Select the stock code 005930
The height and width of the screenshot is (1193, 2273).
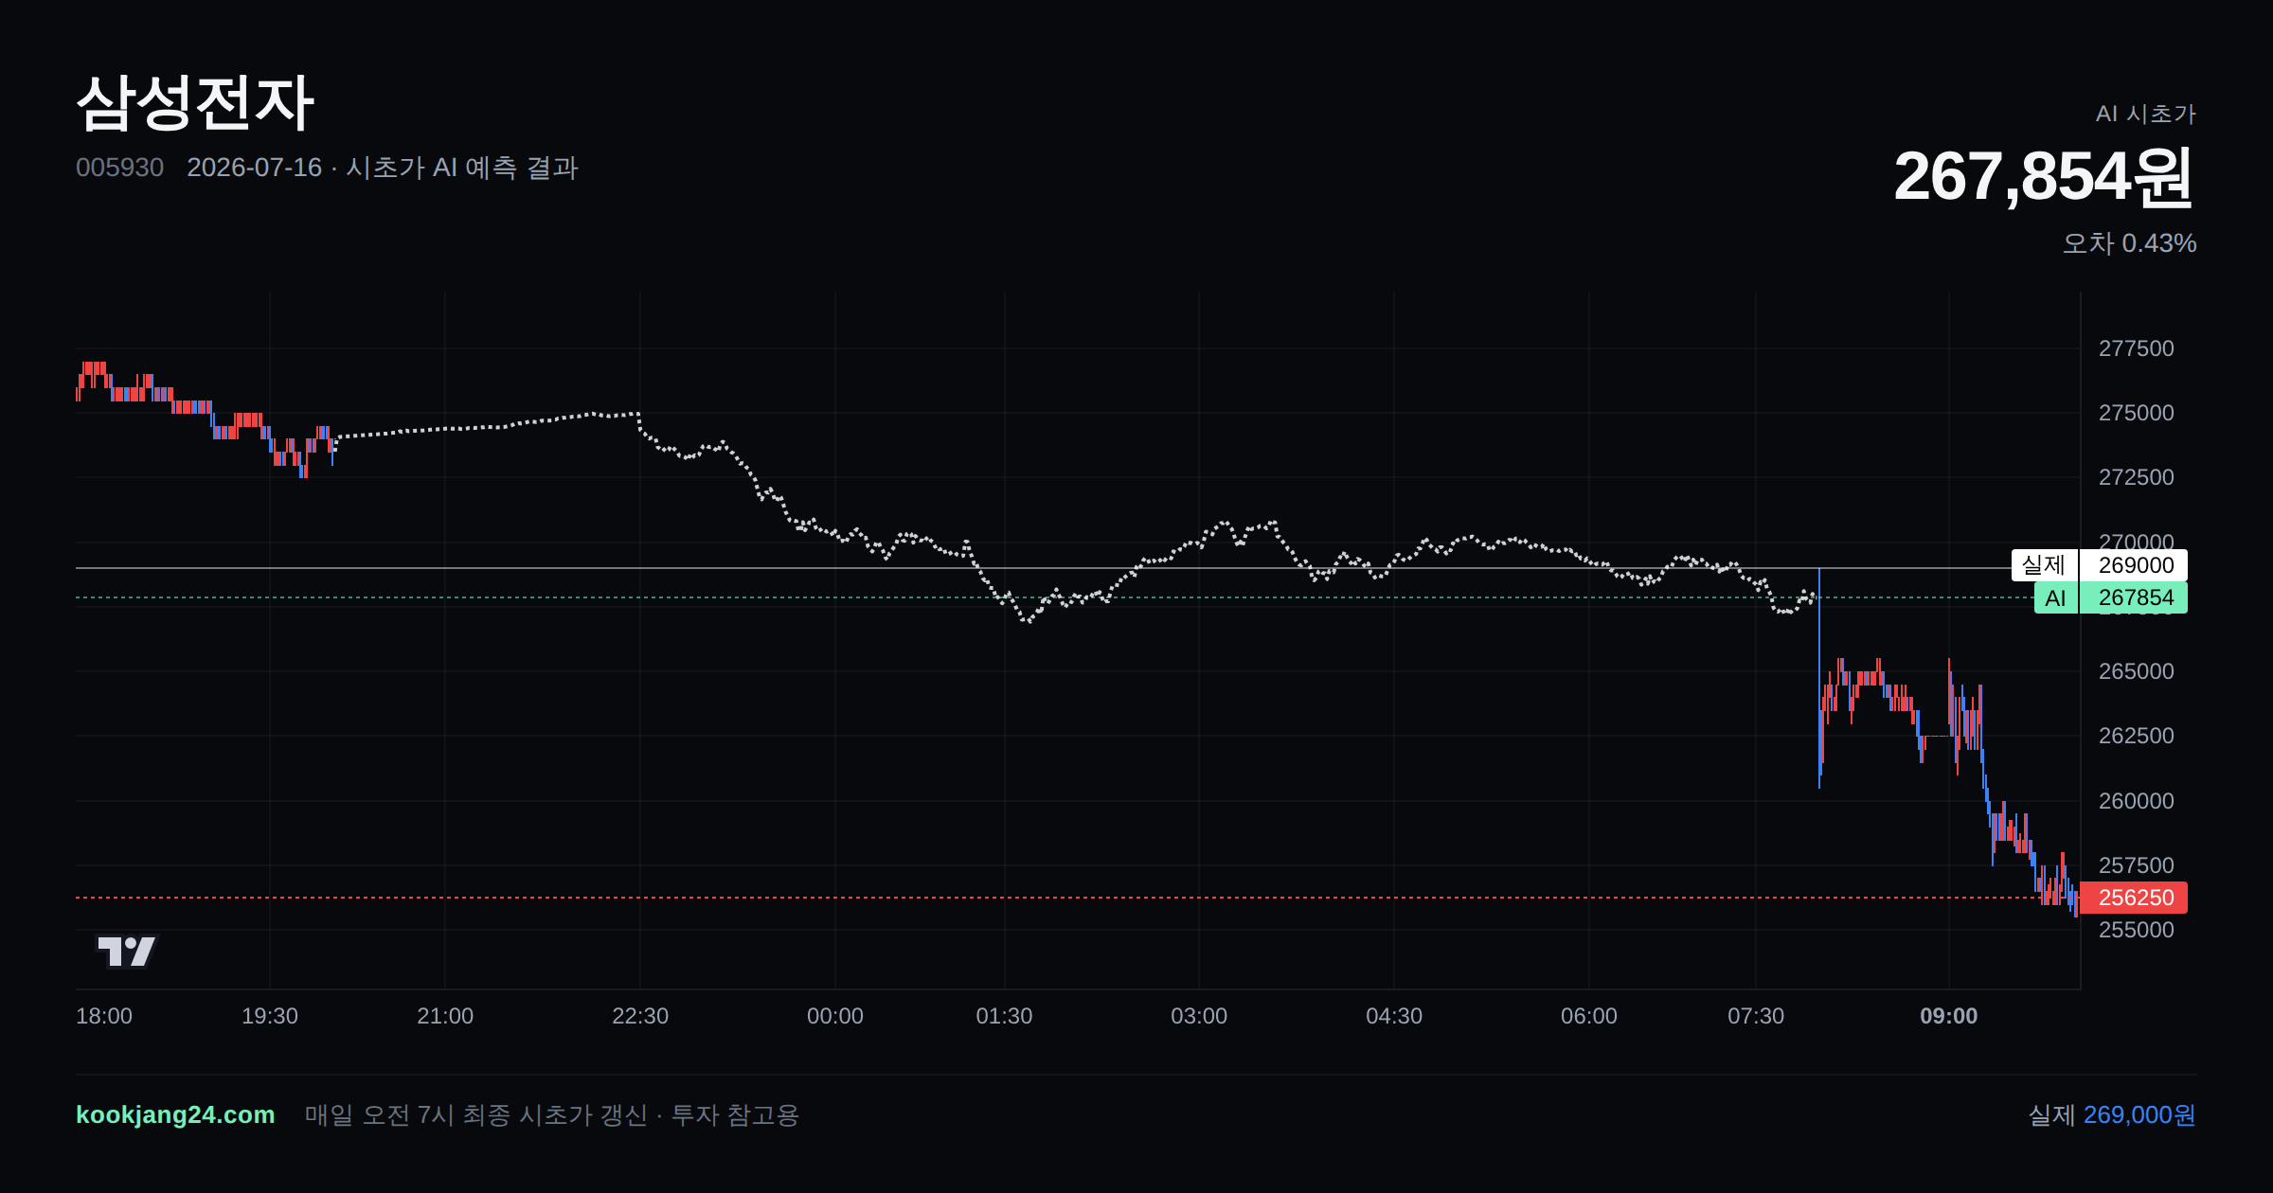click(119, 168)
